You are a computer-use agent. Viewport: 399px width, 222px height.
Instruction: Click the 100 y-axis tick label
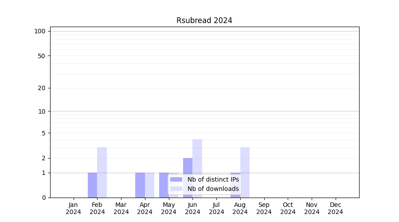pyautogui.click(x=40, y=31)
